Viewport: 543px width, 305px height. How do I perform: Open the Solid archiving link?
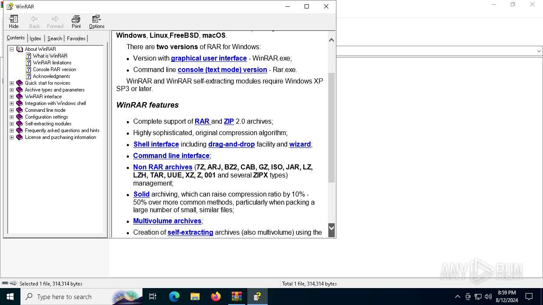(x=141, y=194)
